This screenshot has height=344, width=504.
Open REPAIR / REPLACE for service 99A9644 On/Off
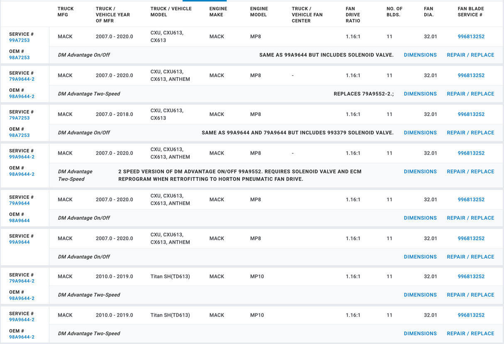click(470, 257)
